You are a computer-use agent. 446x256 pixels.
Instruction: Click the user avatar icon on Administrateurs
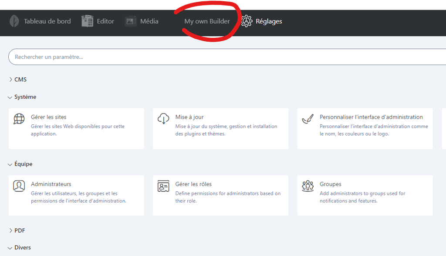[x=19, y=185]
